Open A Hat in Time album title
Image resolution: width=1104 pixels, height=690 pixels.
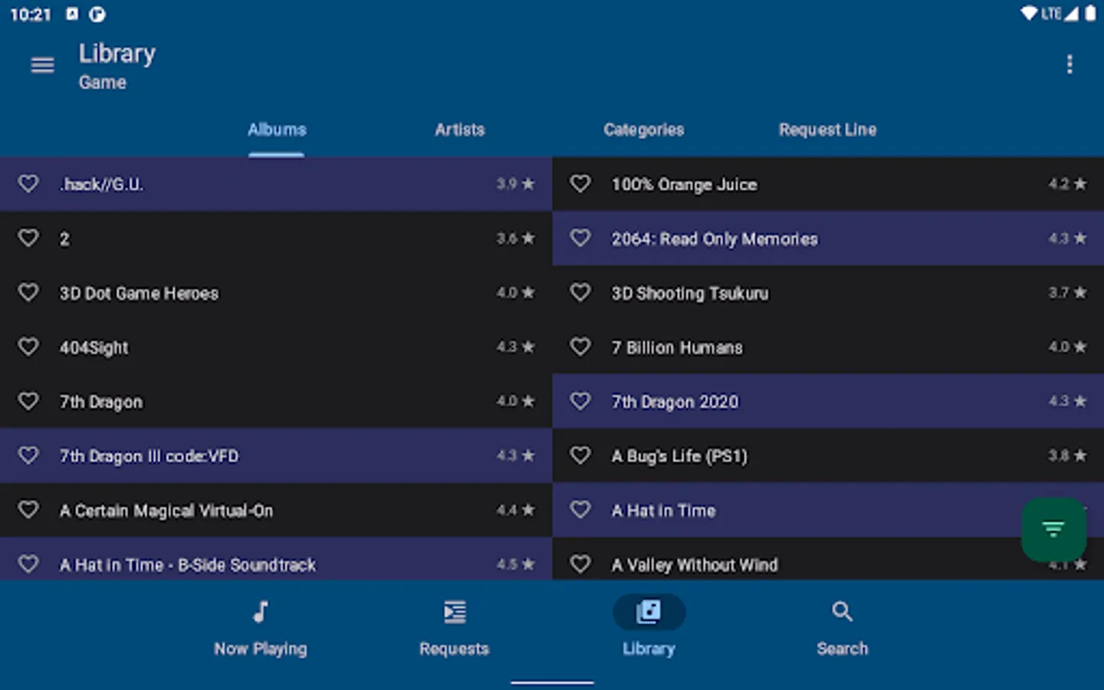point(663,511)
